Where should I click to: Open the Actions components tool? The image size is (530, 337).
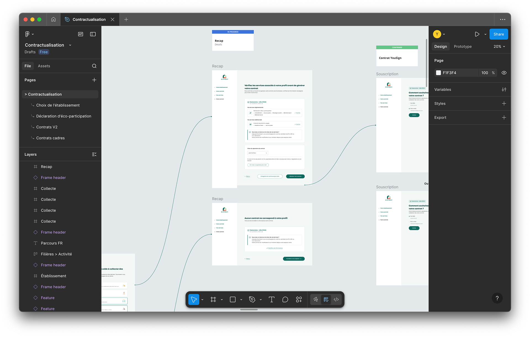click(x=299, y=299)
